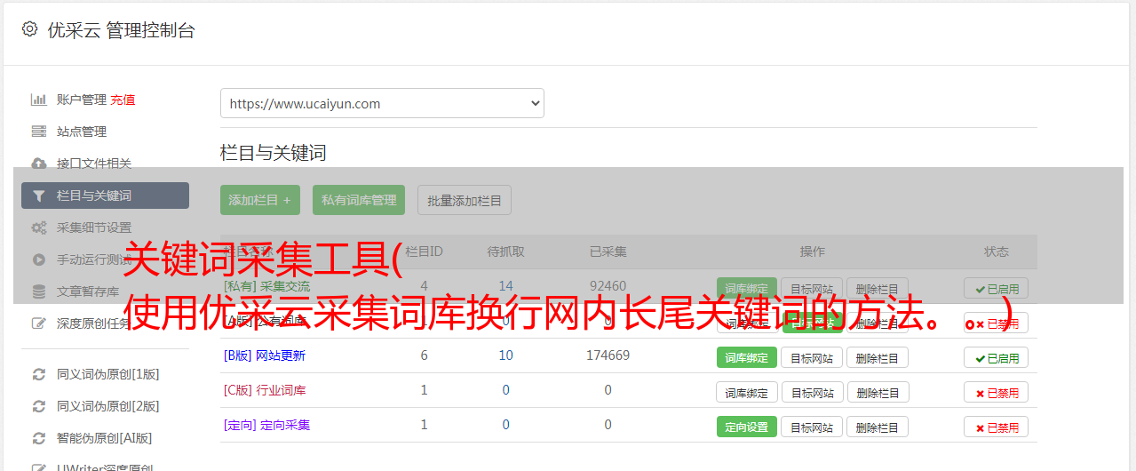Image resolution: width=1136 pixels, height=471 pixels.
Task: Click 删除栏目 in the 采集交流 row
Action: click(x=878, y=288)
